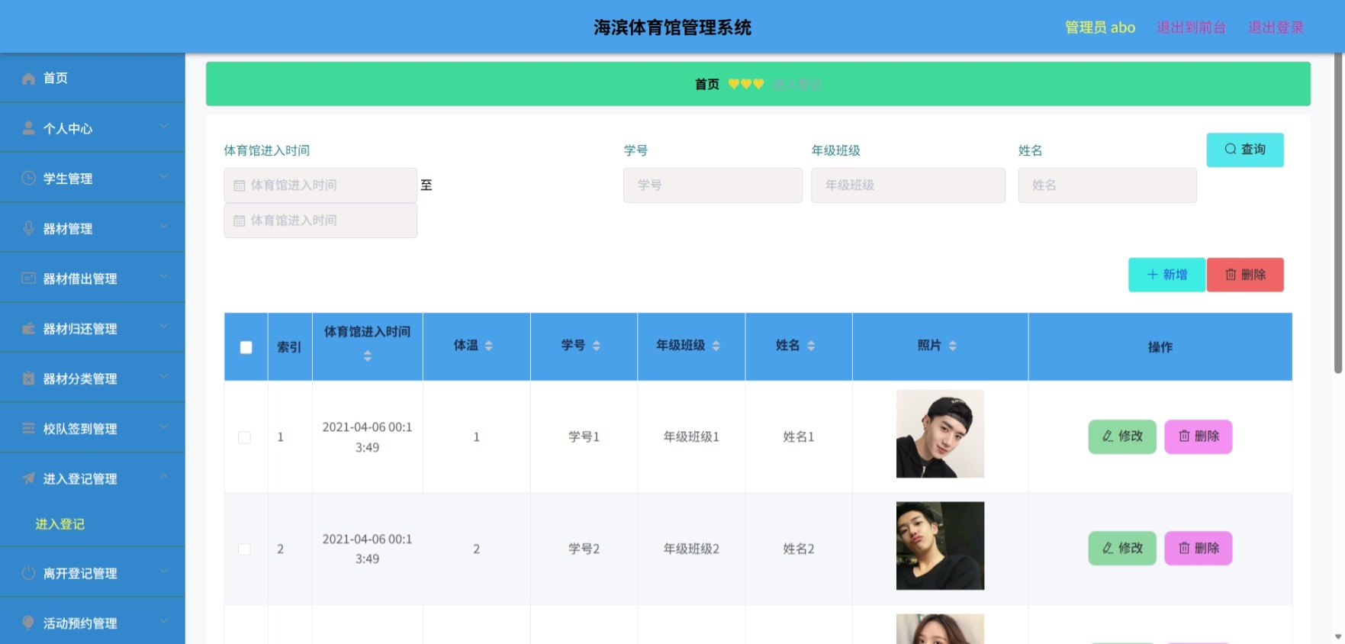This screenshot has height=644, width=1345.
Task: Click the yellow hearts in the breadcrumb
Action: pyautogui.click(x=745, y=84)
